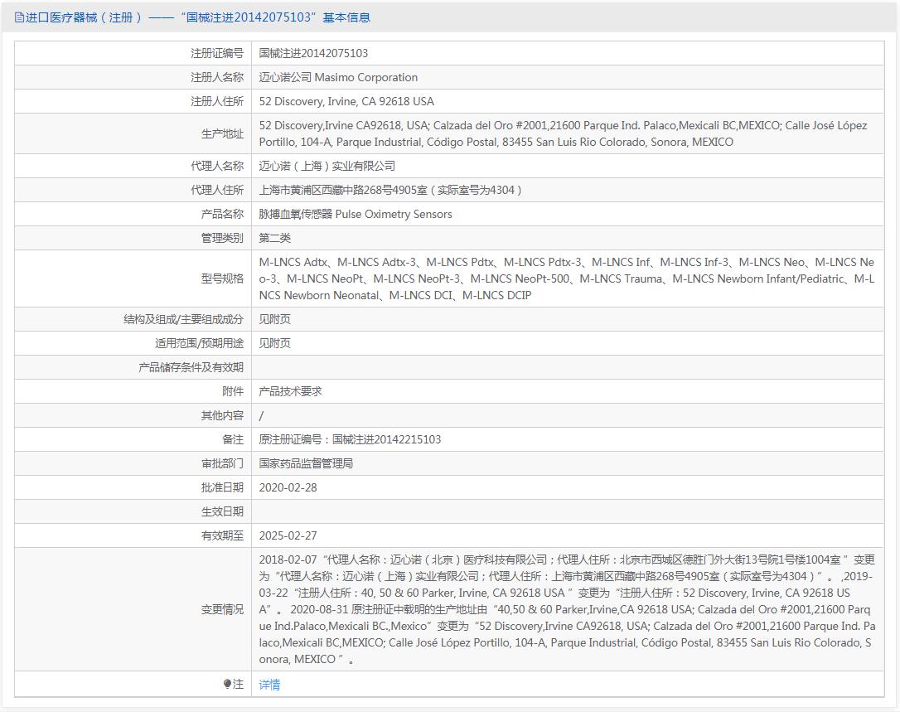Select registrant address 52 Discovery, Irvine, CA 92618 USA

click(346, 102)
